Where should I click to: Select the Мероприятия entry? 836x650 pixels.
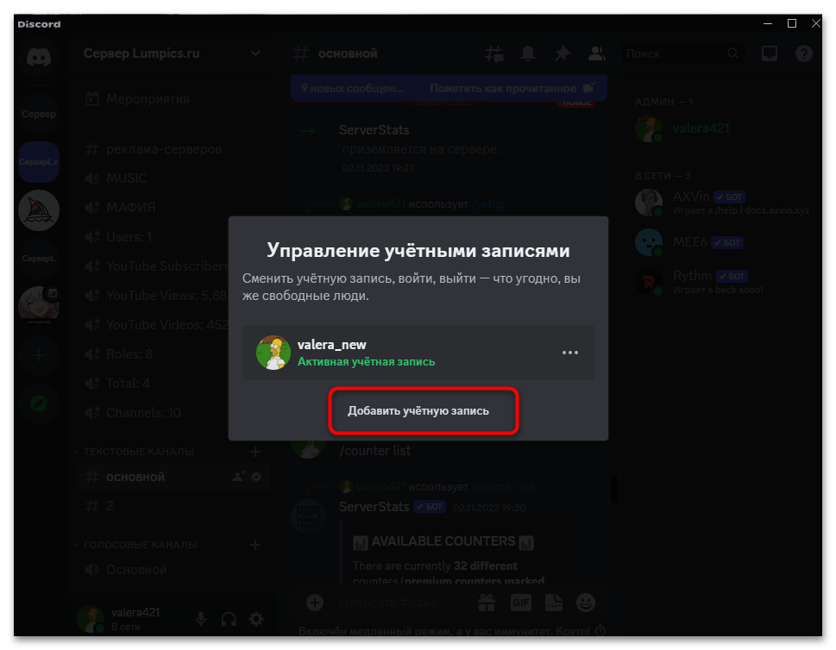pyautogui.click(x=138, y=98)
